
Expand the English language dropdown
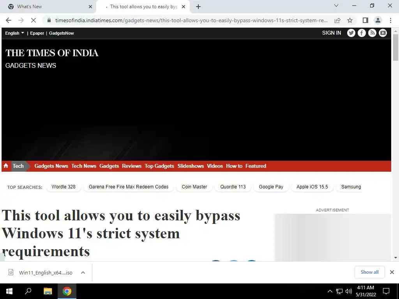(x=14, y=33)
